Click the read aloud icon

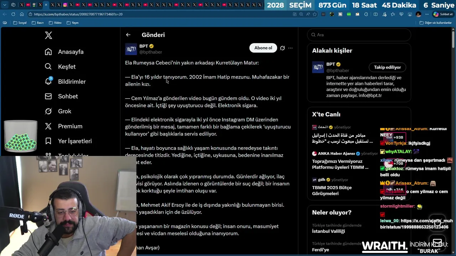308,14
